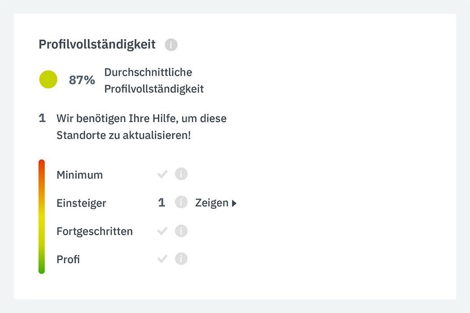Click the Fortgeschritten row info icon
470x313 pixels.
[181, 231]
